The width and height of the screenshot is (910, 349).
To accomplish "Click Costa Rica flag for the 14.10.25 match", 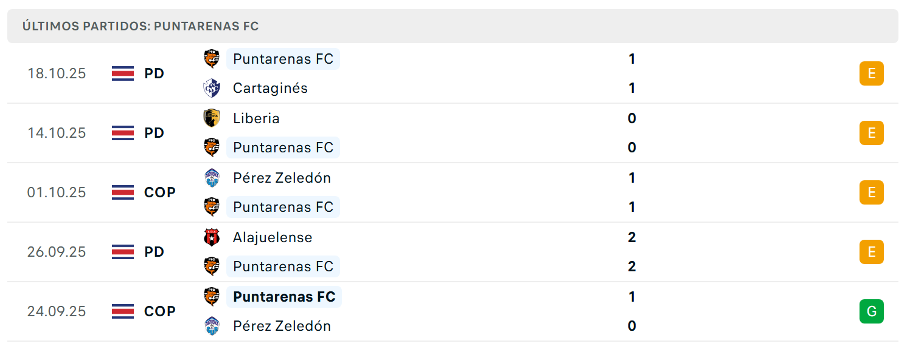I will tap(123, 133).
